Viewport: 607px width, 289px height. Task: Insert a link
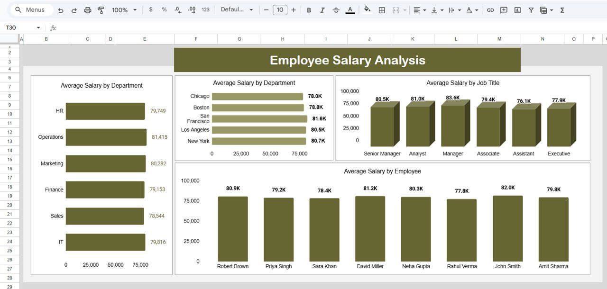pos(490,9)
